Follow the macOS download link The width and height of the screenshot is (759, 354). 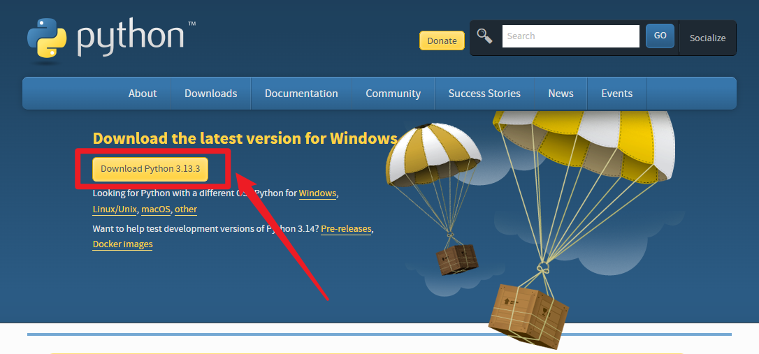click(x=156, y=209)
